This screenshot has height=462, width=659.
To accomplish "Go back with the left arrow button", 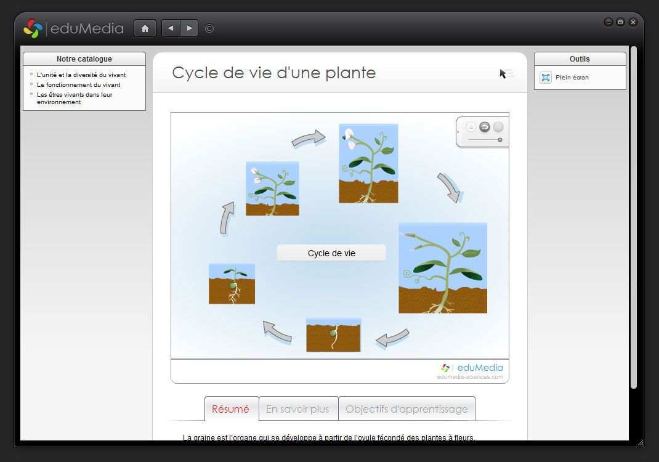I will coord(171,28).
